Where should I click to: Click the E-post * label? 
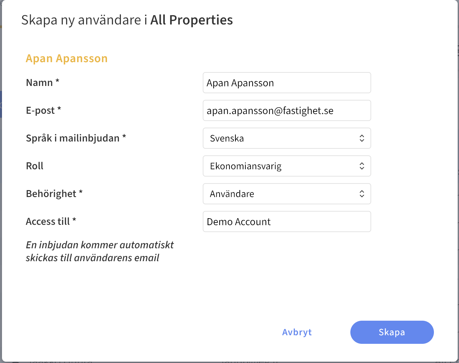point(44,110)
